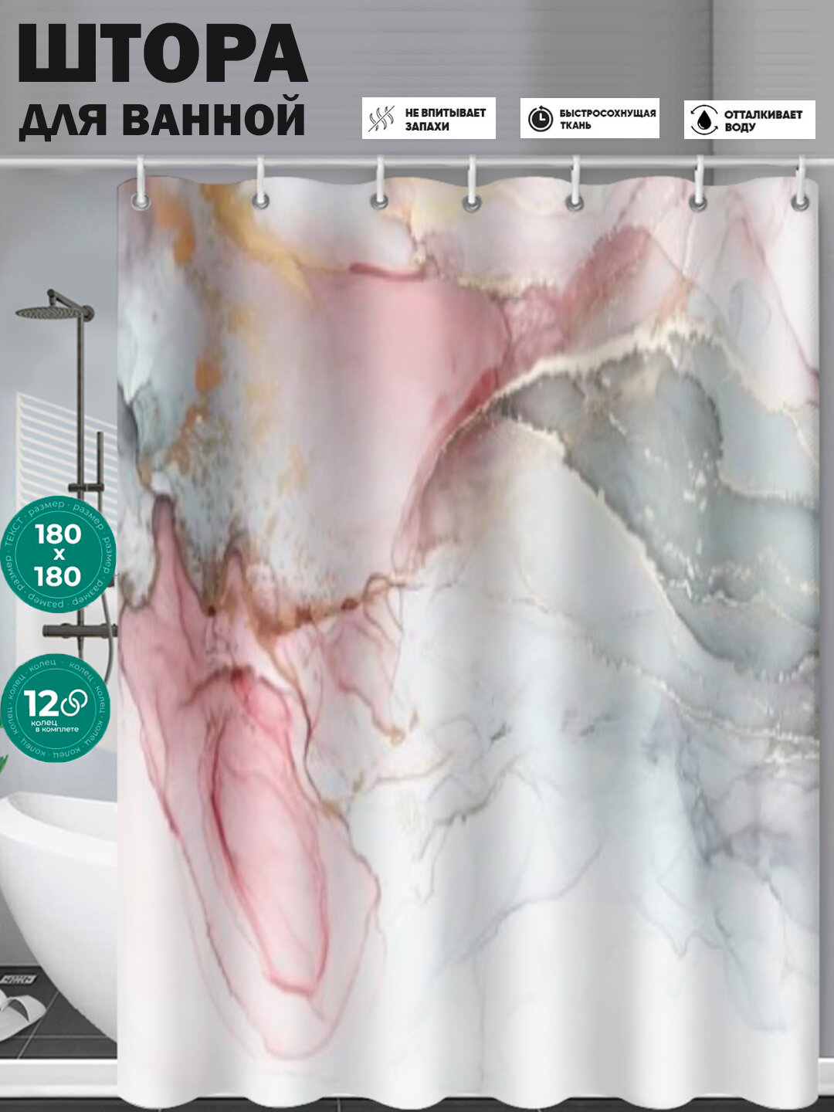Click the '180 x 180' size badge
The image size is (834, 1112).
click(58, 554)
